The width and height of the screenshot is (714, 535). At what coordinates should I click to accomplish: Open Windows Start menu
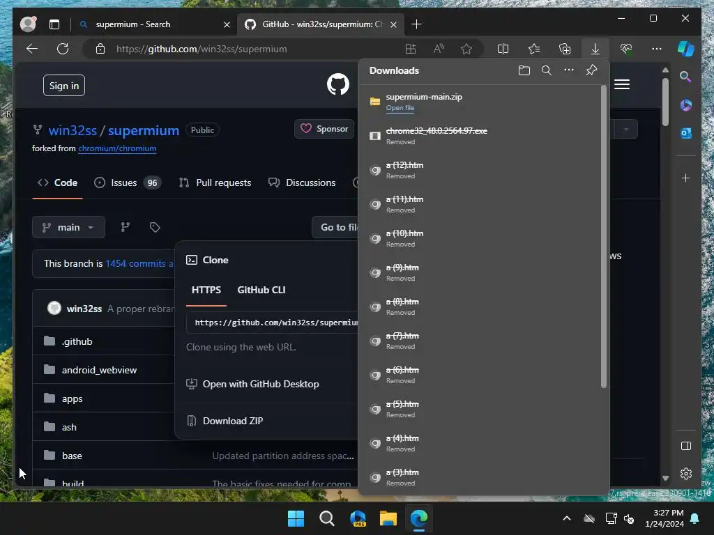coord(296,518)
